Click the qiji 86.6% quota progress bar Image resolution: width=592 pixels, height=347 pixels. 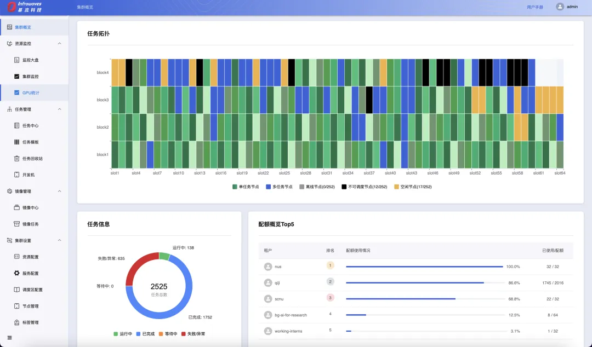click(425, 283)
